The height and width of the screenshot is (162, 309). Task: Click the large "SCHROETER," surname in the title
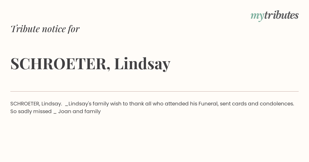pyautogui.click(x=61, y=64)
